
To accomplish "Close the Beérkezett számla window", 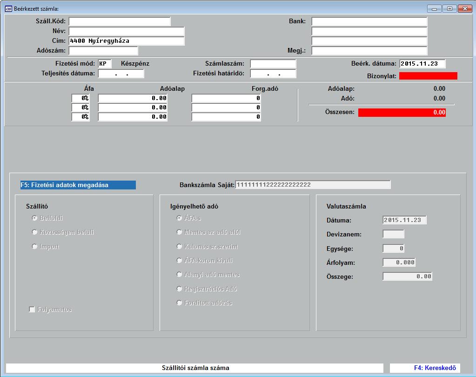I will tap(465, 9).
